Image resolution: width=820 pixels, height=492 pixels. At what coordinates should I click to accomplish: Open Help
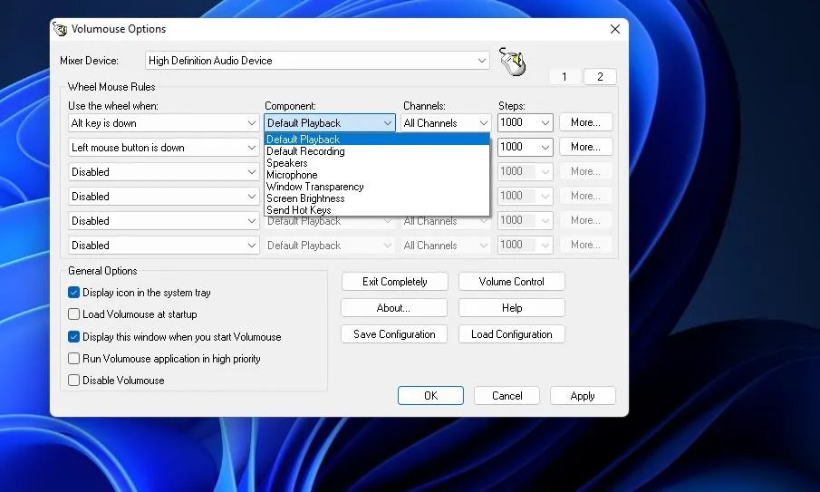coord(511,308)
